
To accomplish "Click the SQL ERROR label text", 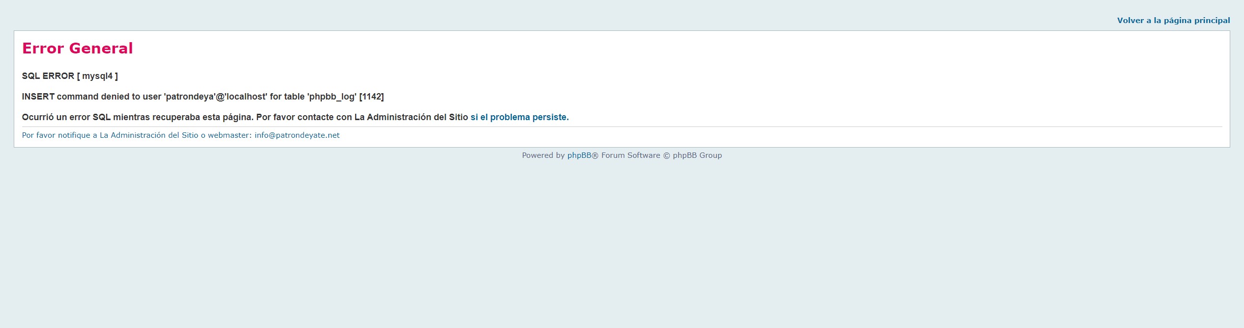I will point(48,76).
